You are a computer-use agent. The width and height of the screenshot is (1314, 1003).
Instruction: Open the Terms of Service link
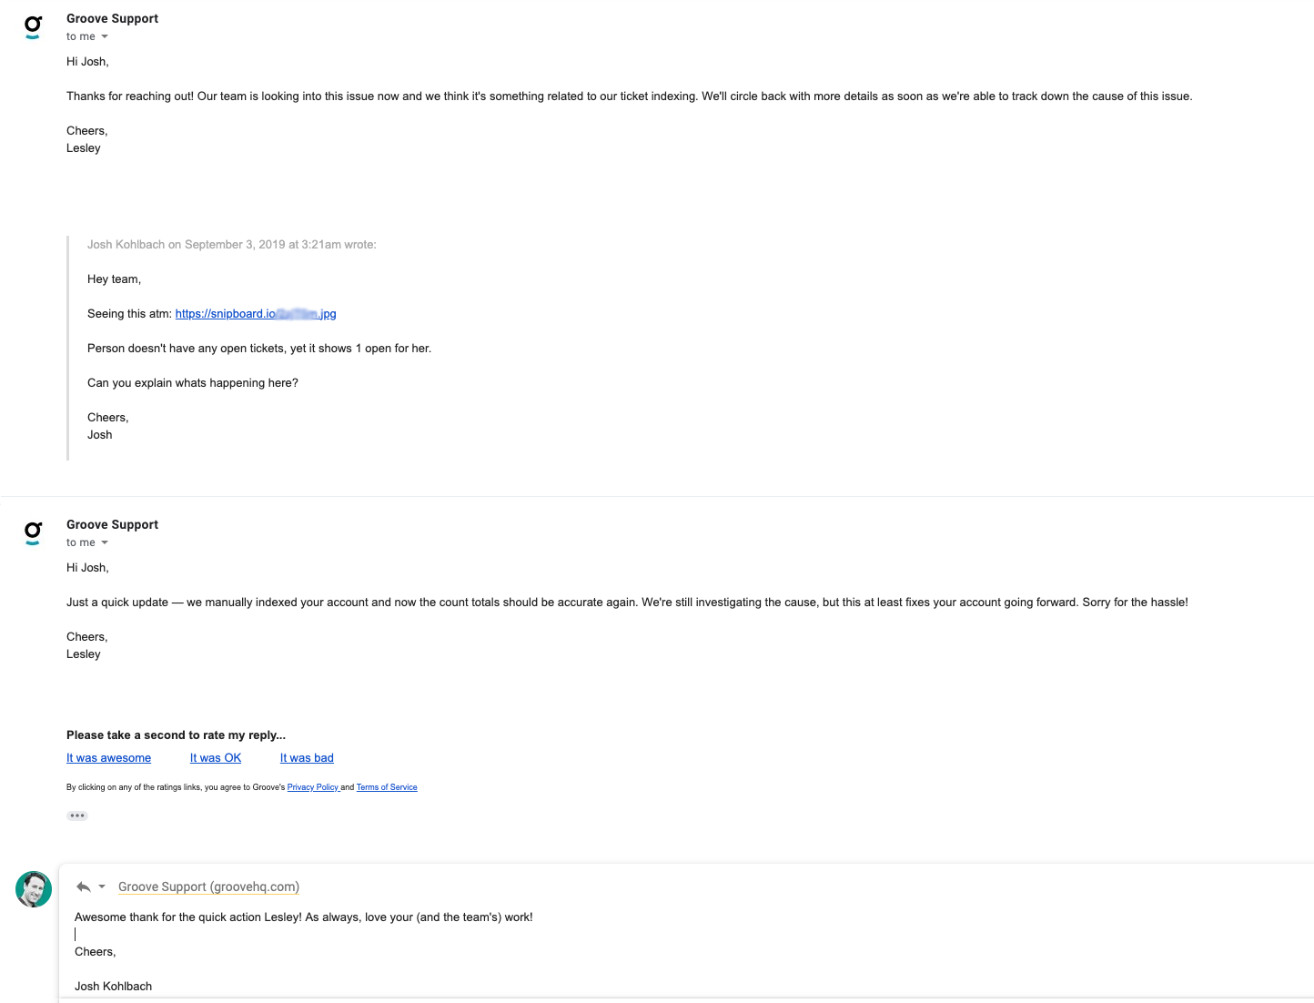387,787
